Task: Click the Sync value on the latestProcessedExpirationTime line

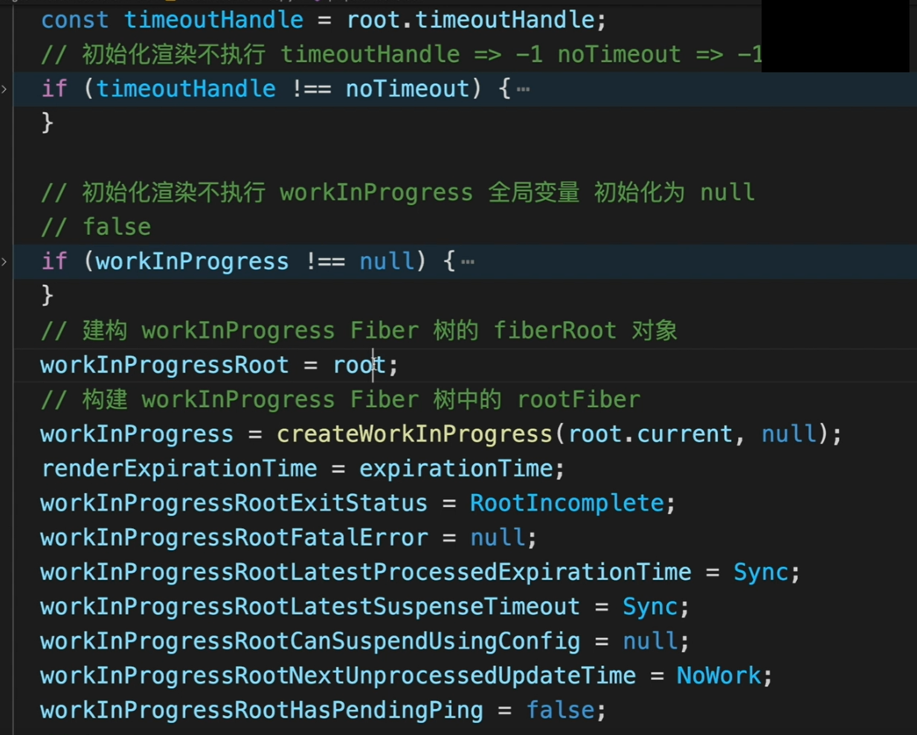Action: click(761, 571)
